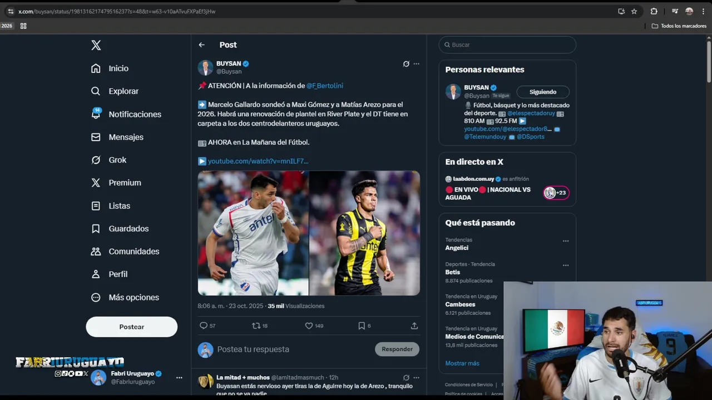Image resolution: width=712 pixels, height=400 pixels.
Task: Open Comunidades
Action: (x=125, y=251)
